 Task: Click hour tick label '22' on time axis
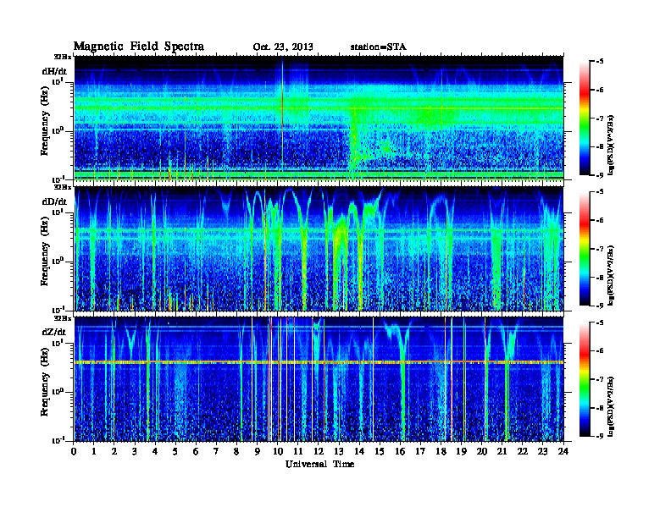[x=523, y=451]
